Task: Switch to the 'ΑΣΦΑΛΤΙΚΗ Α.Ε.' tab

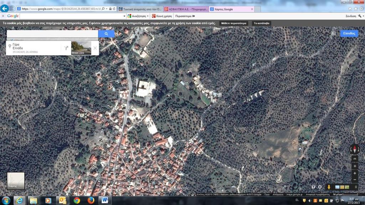Action: (186, 9)
